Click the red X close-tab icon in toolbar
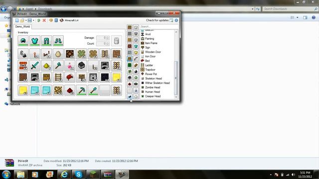Screen dimensions: 319x179 coord(44,20)
